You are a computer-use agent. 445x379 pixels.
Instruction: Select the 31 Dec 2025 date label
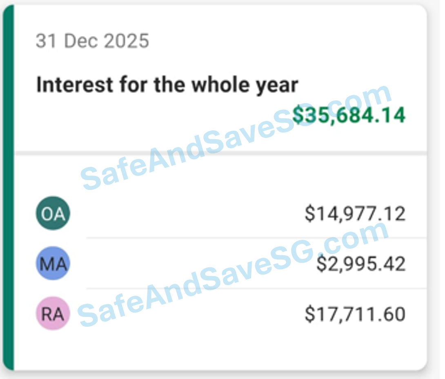coord(93,40)
